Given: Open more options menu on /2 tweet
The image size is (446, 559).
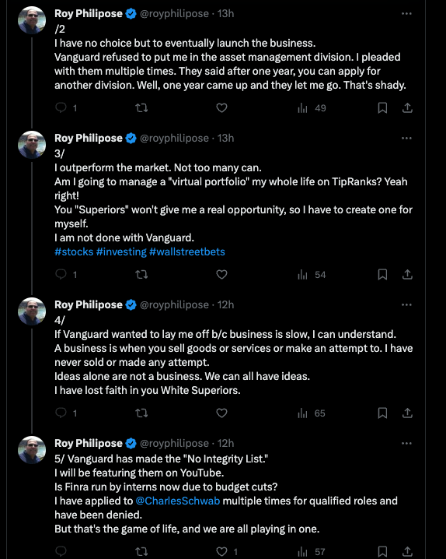Looking at the screenshot, I should [x=406, y=13].
